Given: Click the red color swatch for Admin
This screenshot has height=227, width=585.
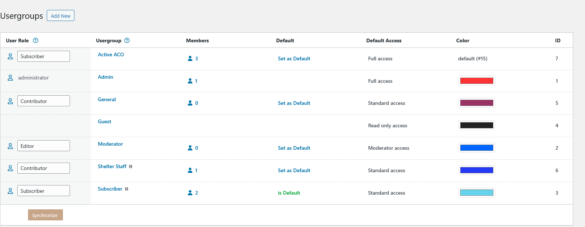Looking at the screenshot, I should (476, 81).
